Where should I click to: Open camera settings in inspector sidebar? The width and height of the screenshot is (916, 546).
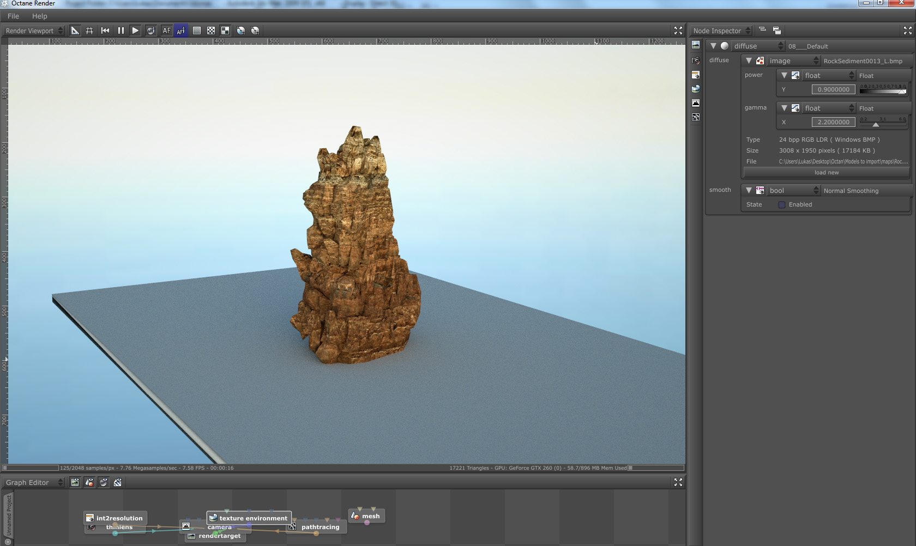tap(696, 60)
